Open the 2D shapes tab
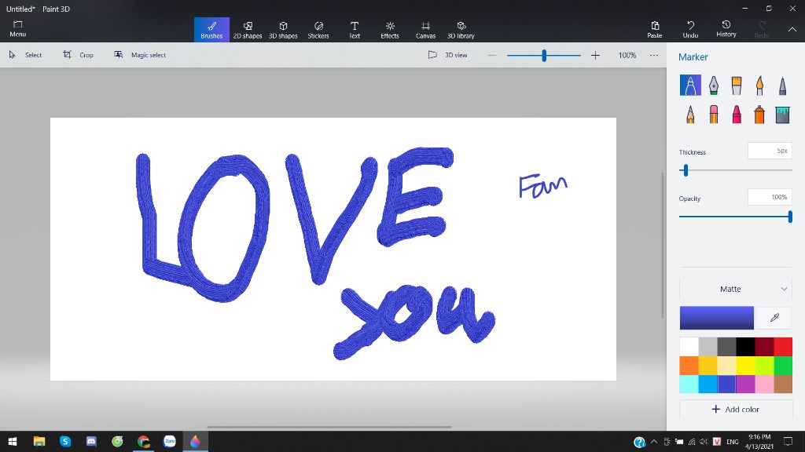The width and height of the screenshot is (805, 452). click(x=248, y=30)
